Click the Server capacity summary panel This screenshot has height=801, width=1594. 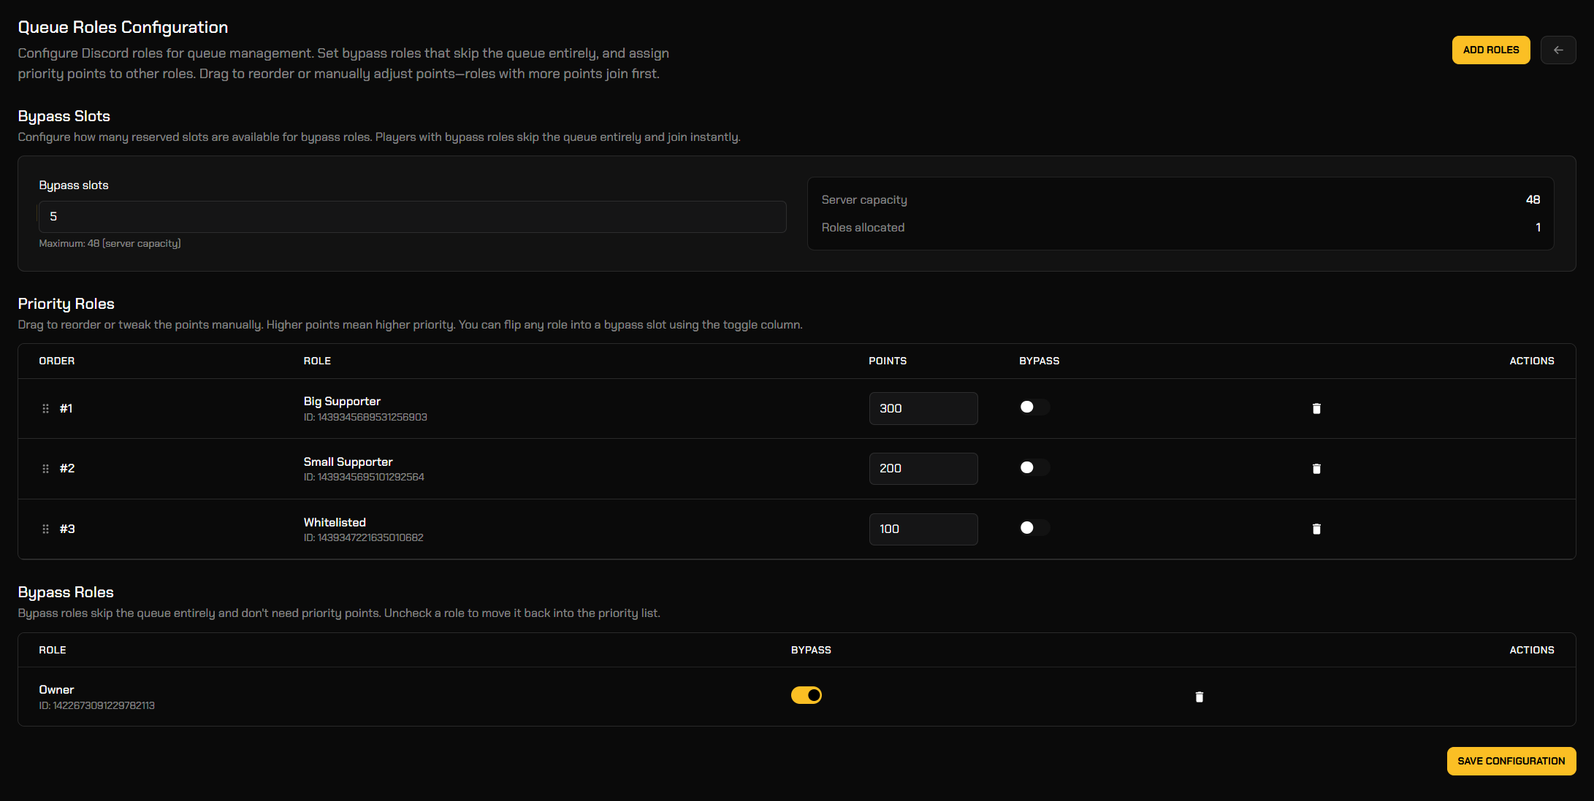pyautogui.click(x=1181, y=213)
